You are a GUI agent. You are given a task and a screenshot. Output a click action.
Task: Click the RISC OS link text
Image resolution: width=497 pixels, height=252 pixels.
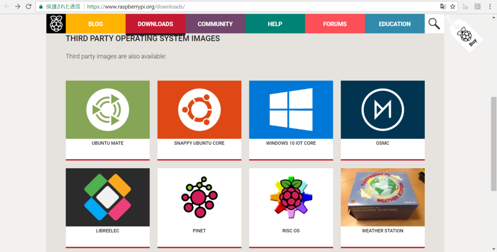291,231
